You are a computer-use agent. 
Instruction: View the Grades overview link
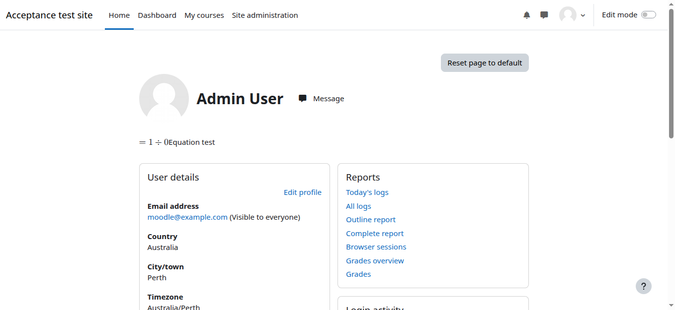375,261
